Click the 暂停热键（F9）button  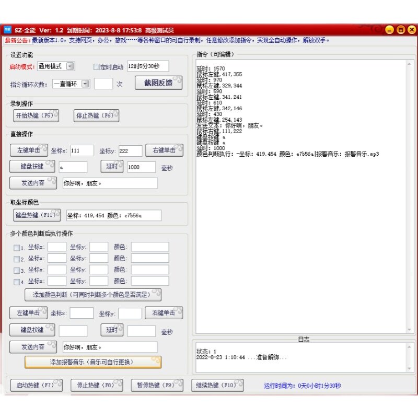pos(157,385)
